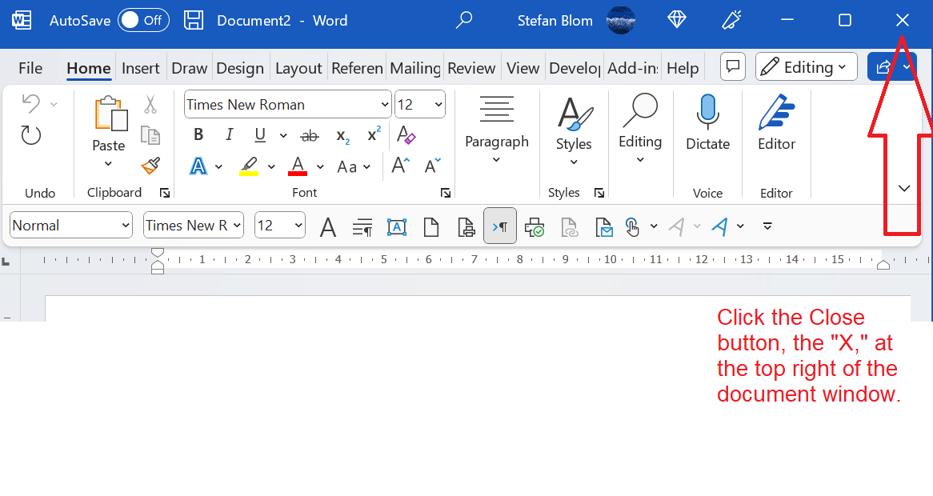
Task: Click the Subscript icon
Action: (x=342, y=136)
